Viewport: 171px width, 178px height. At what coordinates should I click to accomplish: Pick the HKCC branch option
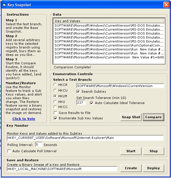(55, 107)
